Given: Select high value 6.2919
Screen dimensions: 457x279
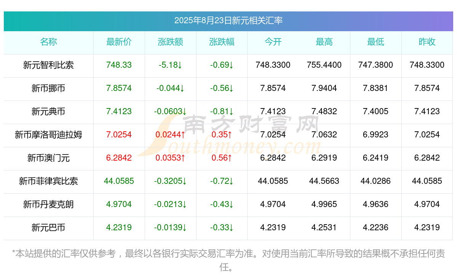Looking at the screenshot, I should click(x=324, y=158).
